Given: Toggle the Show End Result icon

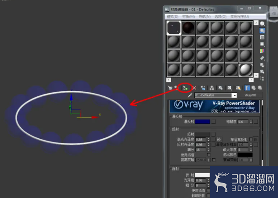Looking at the screenshot, I should (x=247, y=88).
